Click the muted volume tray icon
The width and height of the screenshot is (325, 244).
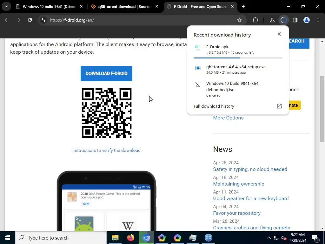coord(284,238)
